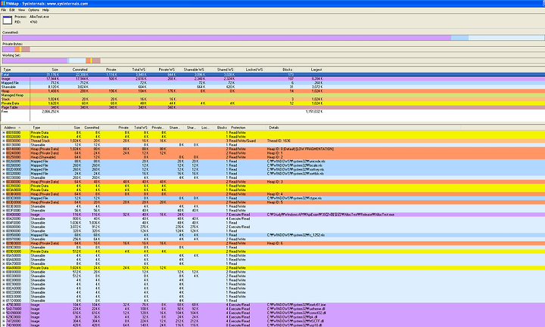Expand the comctl32.dll image row
The width and height of the screenshot is (545, 327).
4,313
